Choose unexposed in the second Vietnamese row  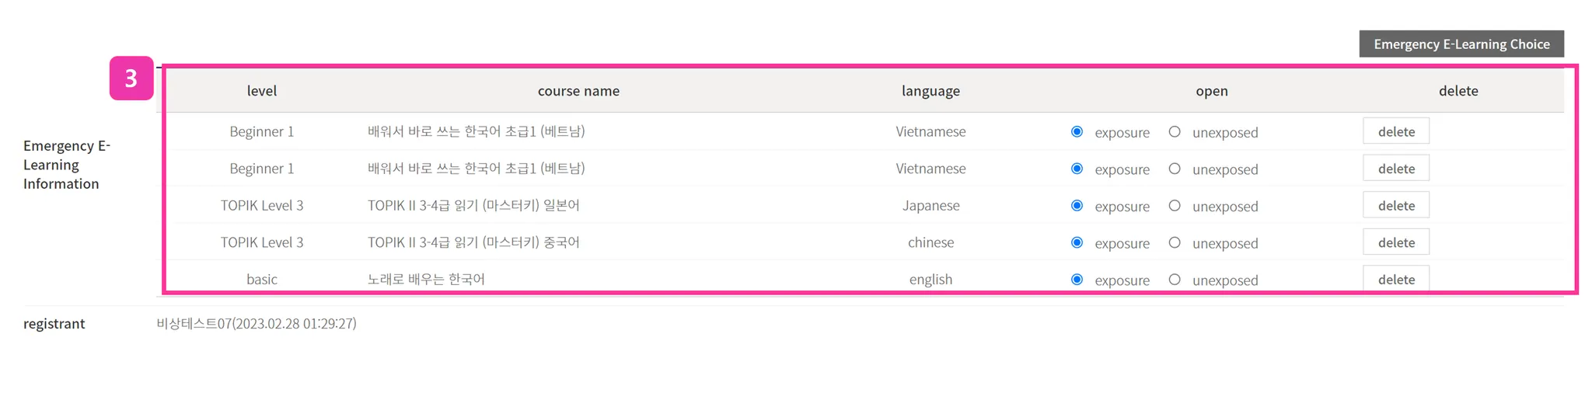(1175, 169)
